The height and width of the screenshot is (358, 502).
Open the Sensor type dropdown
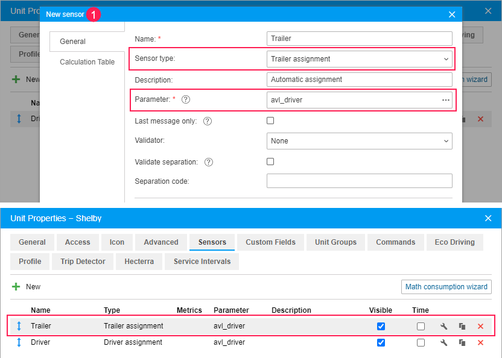(x=359, y=59)
